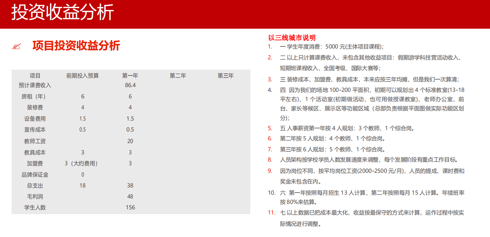Screen dimensions: 490x237
Task: Click note 1 about 学生年度消费 5000 元
Action: pyautogui.click(x=331, y=47)
